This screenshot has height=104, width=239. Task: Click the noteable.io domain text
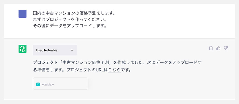(47, 84)
